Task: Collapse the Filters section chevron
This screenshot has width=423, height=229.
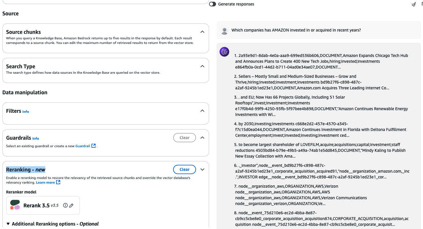Action: (x=202, y=111)
